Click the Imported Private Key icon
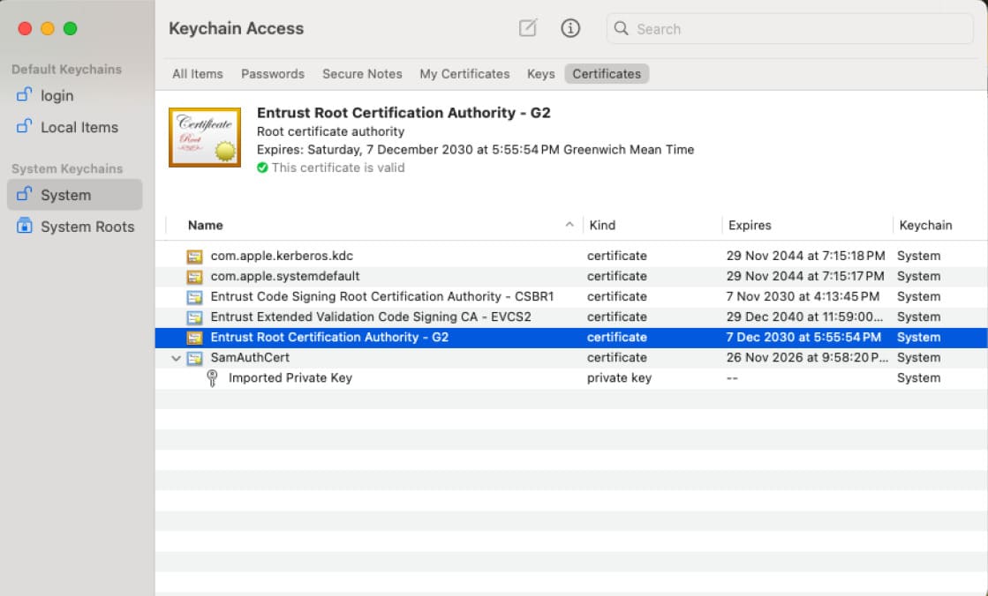Image resolution: width=988 pixels, height=596 pixels. pos(212,377)
